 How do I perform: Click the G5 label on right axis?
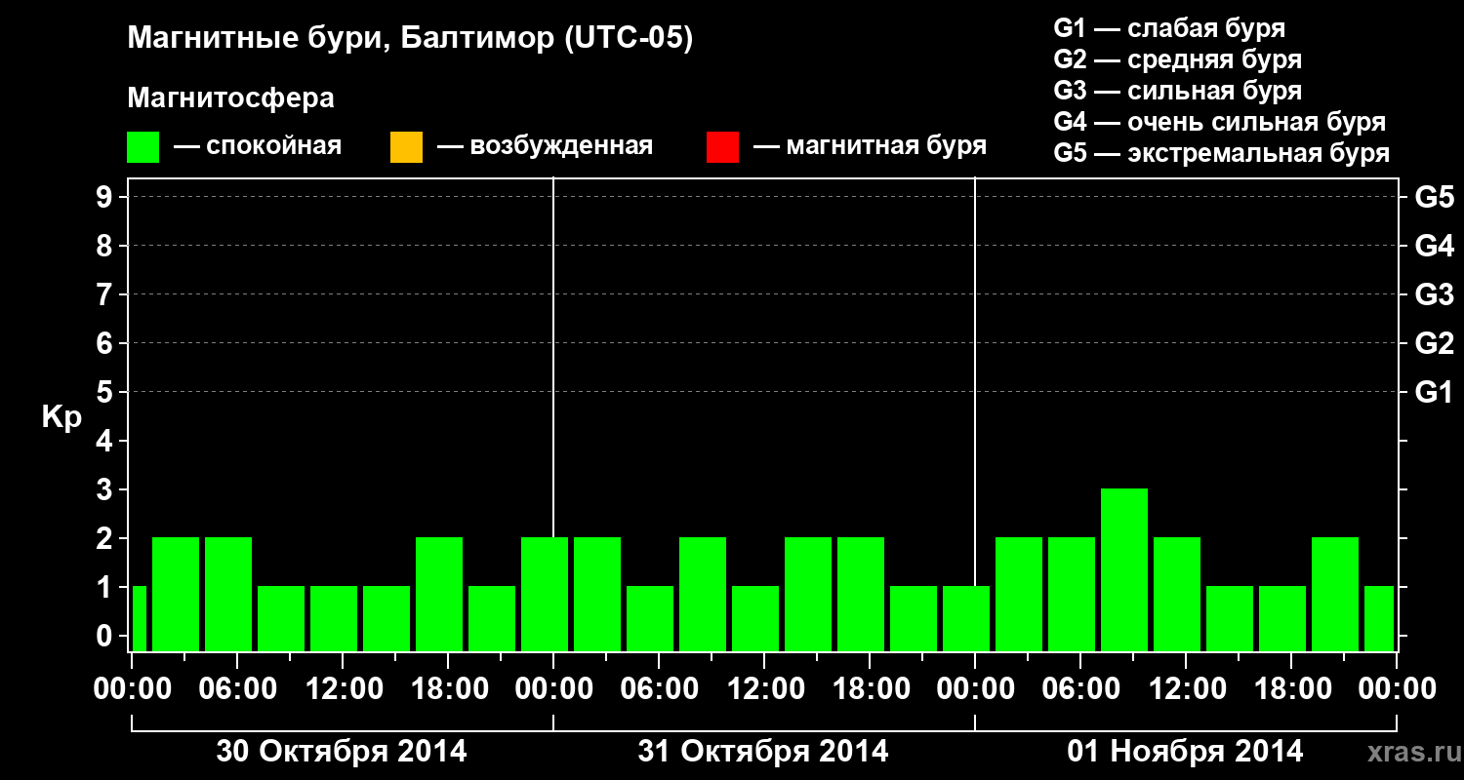pos(1434,197)
